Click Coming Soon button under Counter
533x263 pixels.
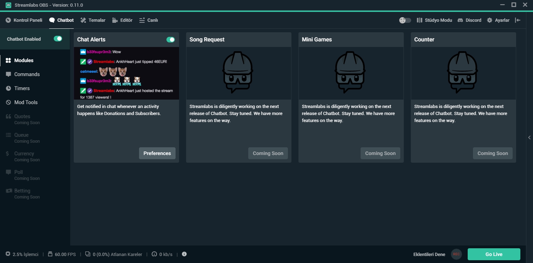493,153
